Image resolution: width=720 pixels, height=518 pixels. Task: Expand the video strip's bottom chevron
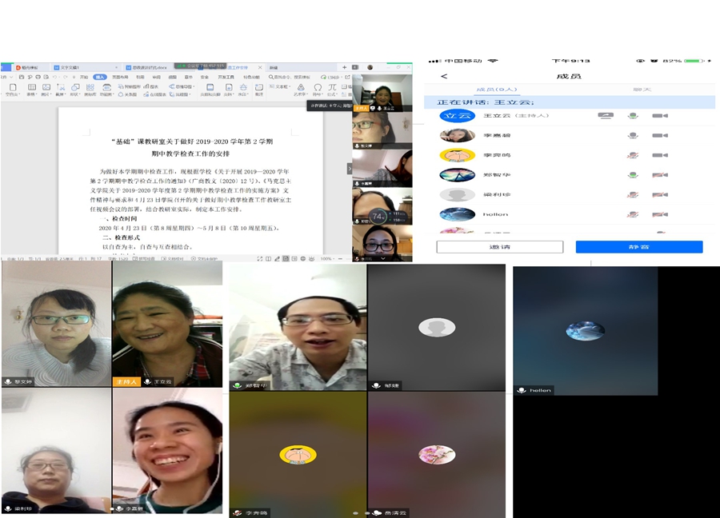(x=382, y=258)
